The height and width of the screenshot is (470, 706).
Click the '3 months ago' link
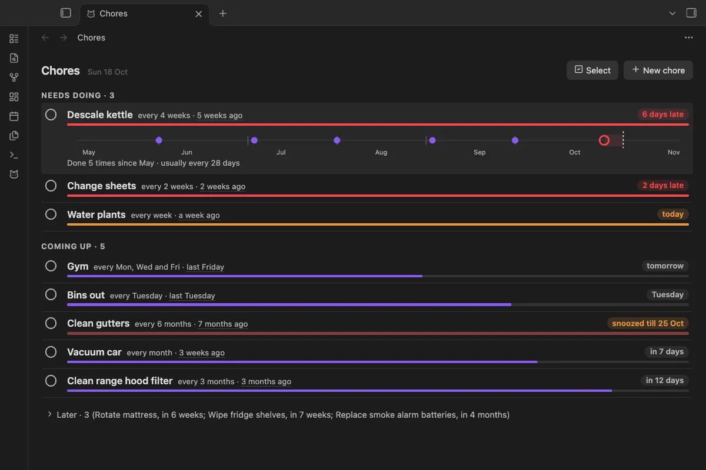[266, 381]
